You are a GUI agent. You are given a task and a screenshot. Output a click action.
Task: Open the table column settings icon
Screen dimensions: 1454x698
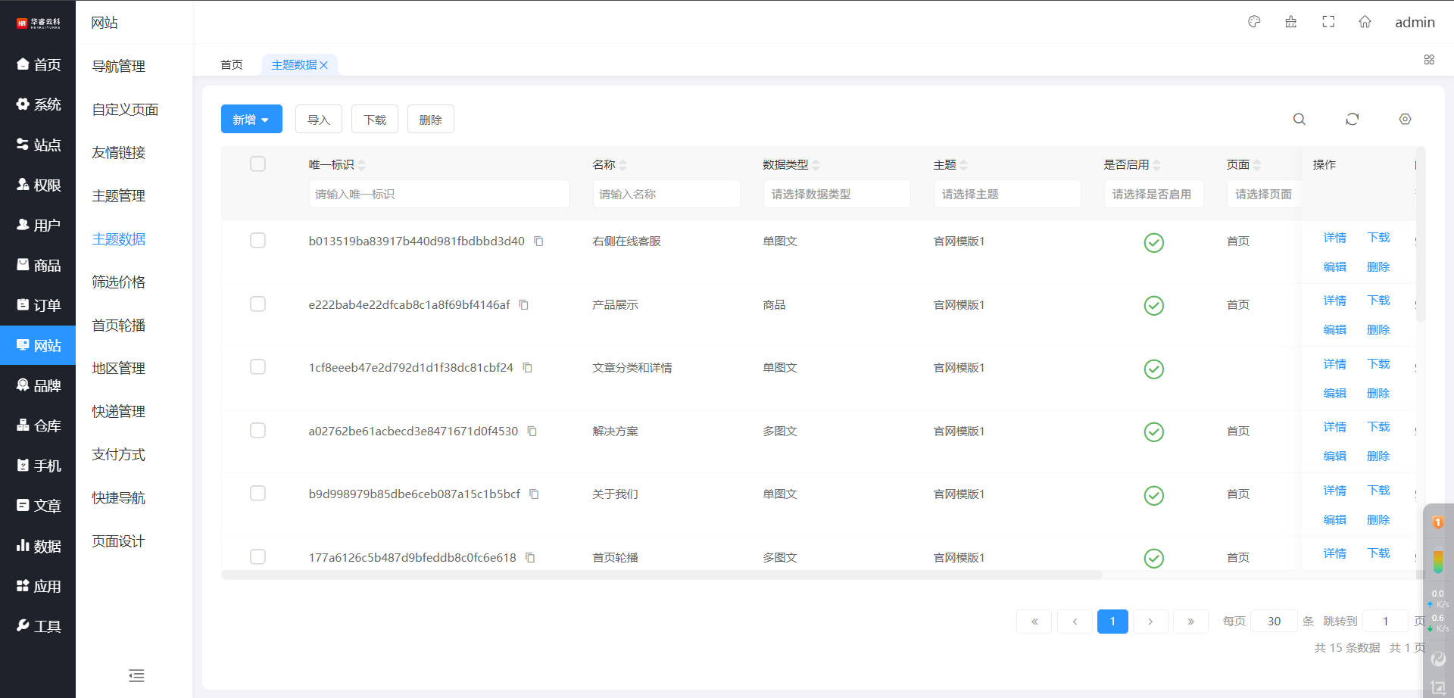1405,120
